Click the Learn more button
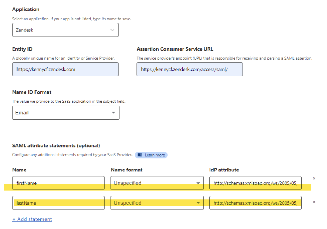 tap(151, 155)
